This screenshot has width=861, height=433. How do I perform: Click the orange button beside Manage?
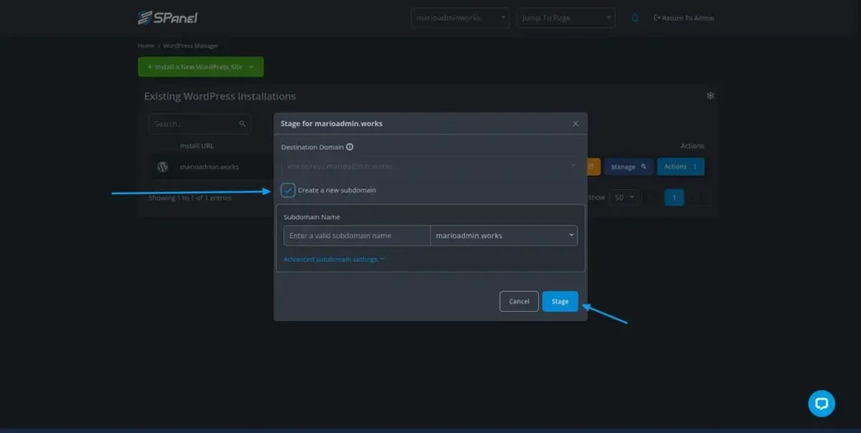[594, 166]
